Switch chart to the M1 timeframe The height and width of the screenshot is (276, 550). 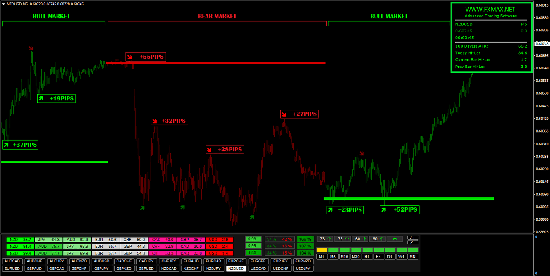(322, 257)
